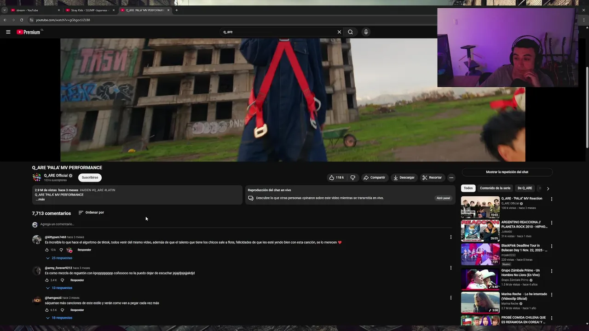Image resolution: width=589 pixels, height=331 pixels.
Task: Switch to the Stray Kids SLUMP tab
Action: click(x=90, y=10)
